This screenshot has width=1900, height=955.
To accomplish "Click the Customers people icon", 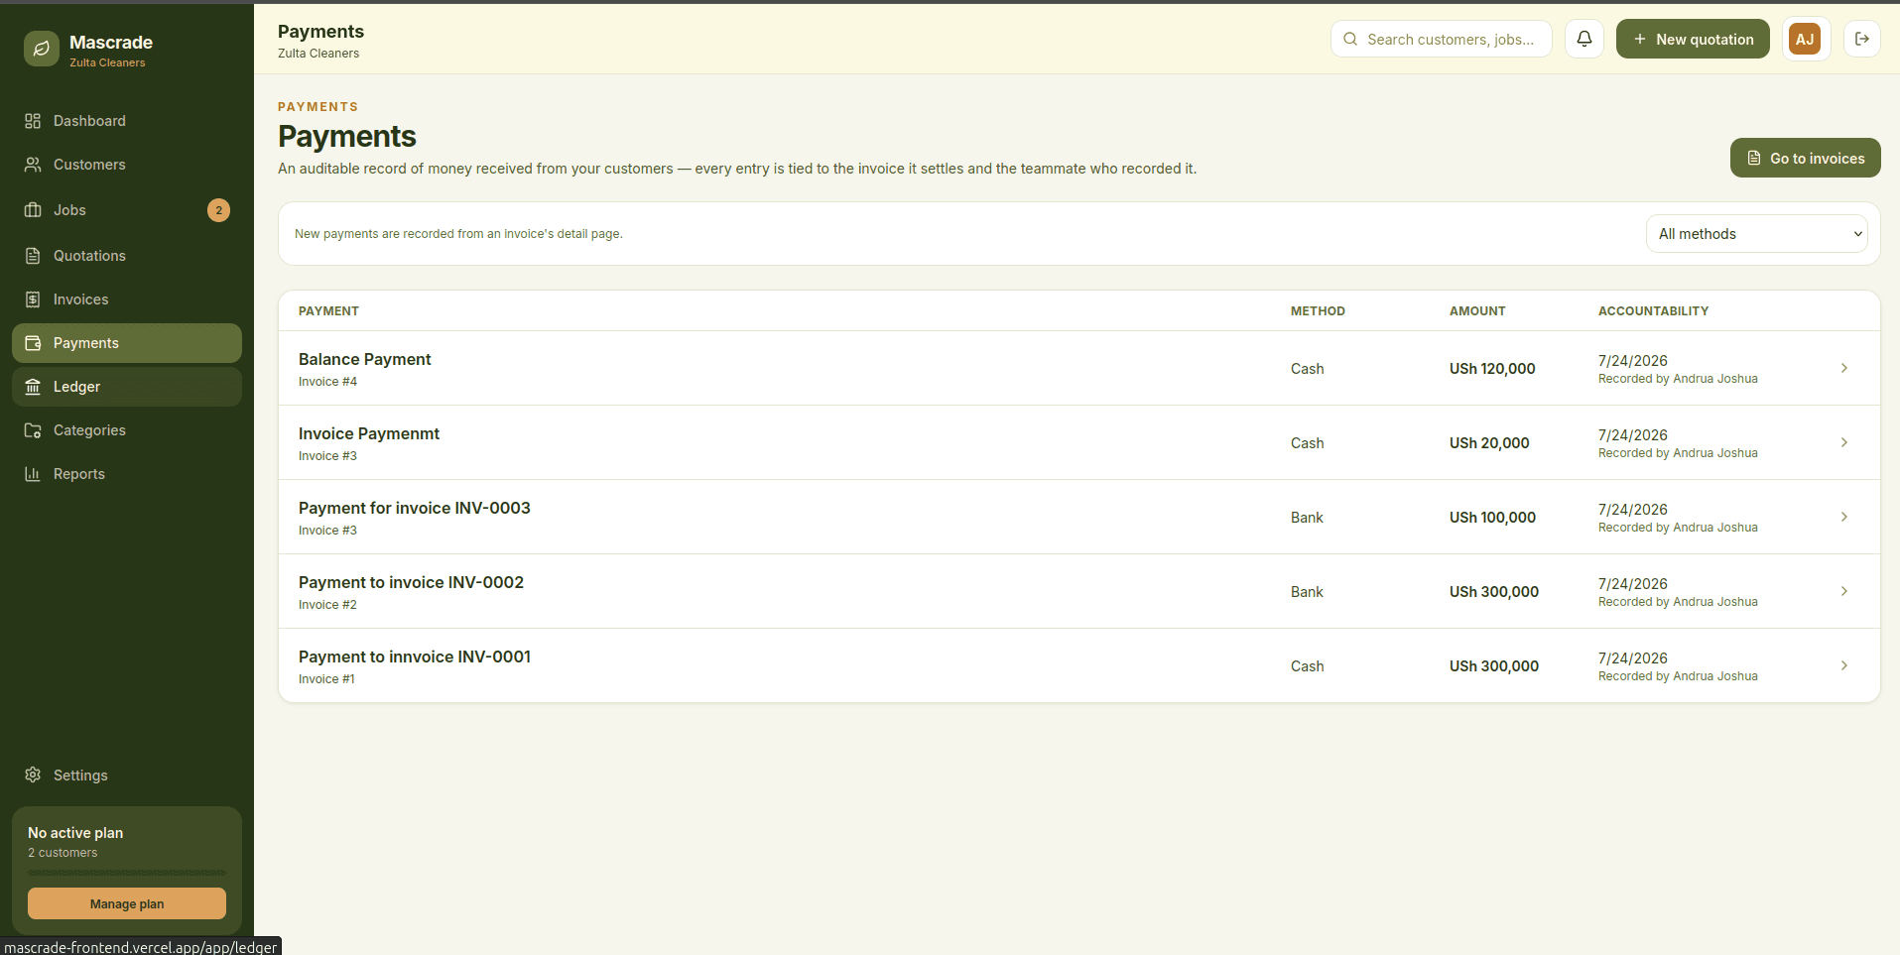I will 33,165.
